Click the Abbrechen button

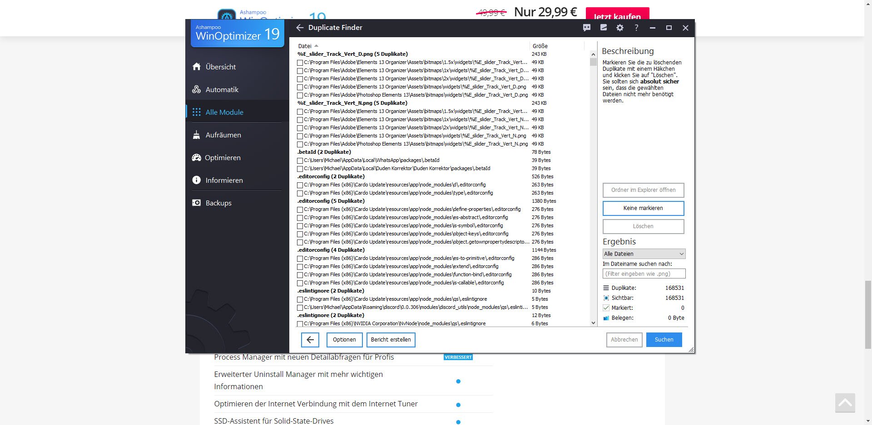(x=624, y=340)
